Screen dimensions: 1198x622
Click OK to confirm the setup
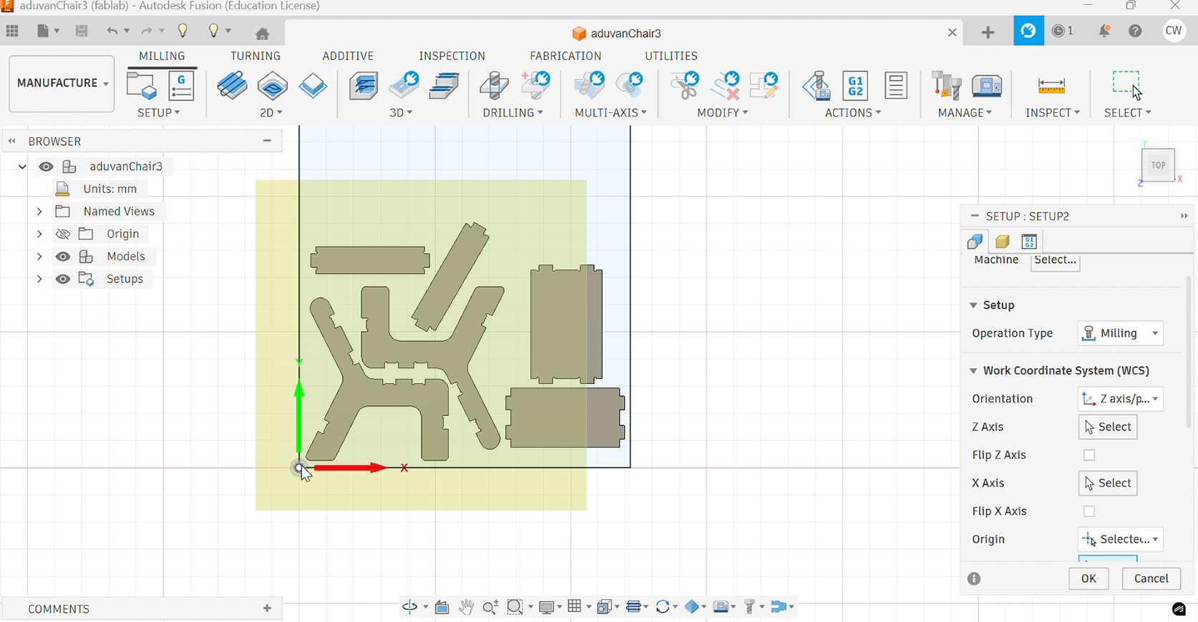tap(1088, 578)
